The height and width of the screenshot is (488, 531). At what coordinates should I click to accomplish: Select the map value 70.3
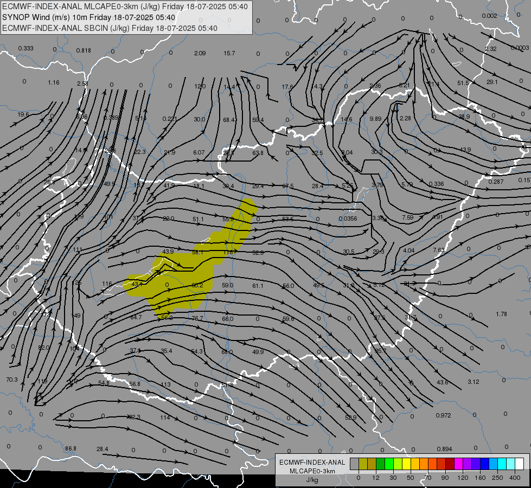[x=12, y=380]
